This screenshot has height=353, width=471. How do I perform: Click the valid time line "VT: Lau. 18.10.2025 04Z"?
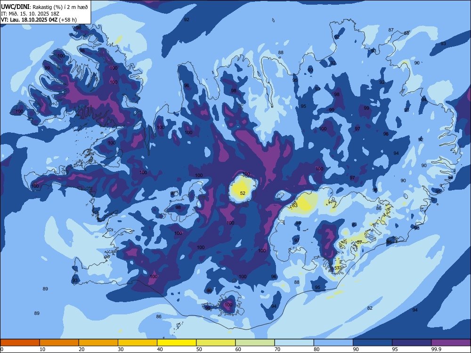[29, 20]
